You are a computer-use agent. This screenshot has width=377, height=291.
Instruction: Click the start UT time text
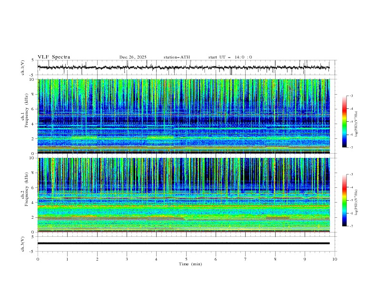click(x=230, y=57)
